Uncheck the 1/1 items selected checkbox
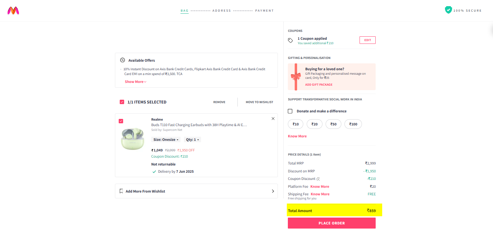This screenshot has width=493, height=245. pos(122,102)
